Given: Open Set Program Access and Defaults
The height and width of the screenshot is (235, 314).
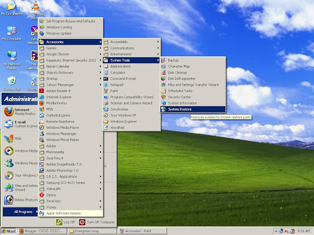Looking at the screenshot, I should [71, 21].
